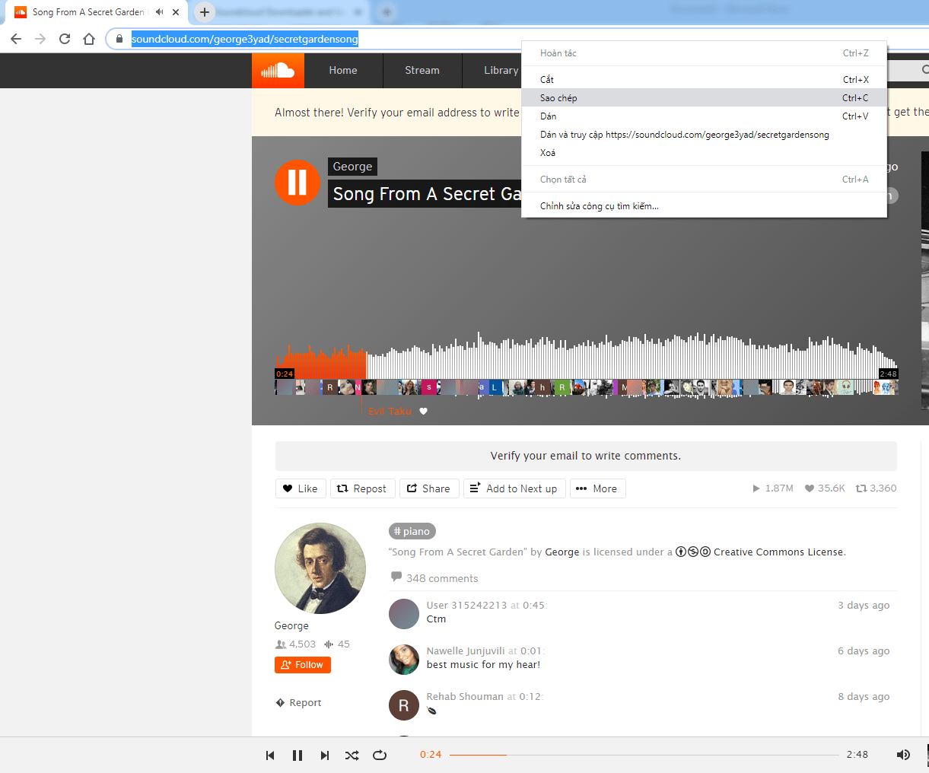Click the #piano tag
This screenshot has height=773, width=929.
412,531
